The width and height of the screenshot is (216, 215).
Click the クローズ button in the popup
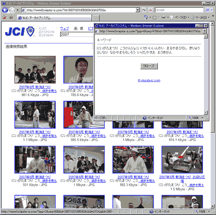(x=149, y=66)
